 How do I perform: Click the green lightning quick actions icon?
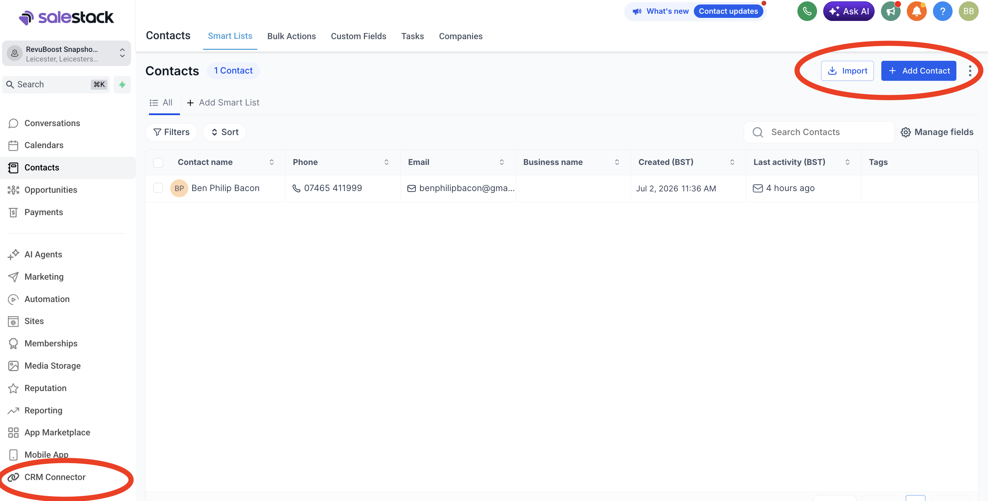[x=122, y=85]
